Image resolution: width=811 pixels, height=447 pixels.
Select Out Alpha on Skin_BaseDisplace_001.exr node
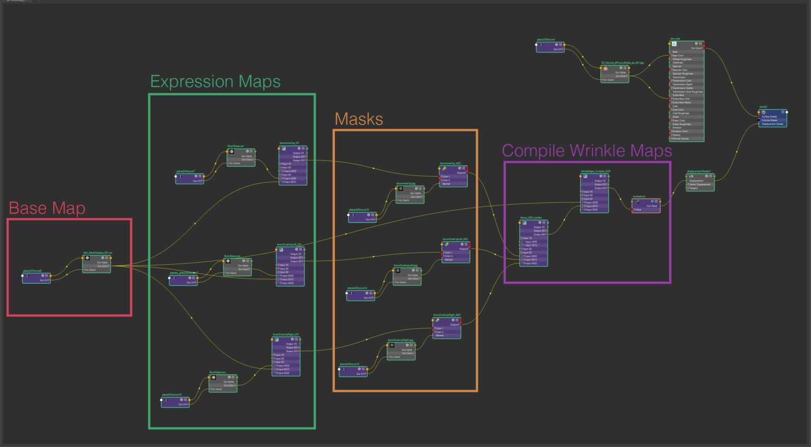[x=102, y=262]
